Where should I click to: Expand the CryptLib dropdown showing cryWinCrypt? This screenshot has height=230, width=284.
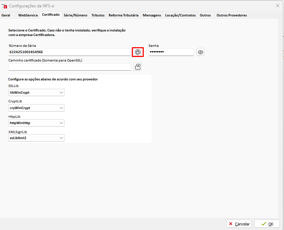tap(36, 108)
